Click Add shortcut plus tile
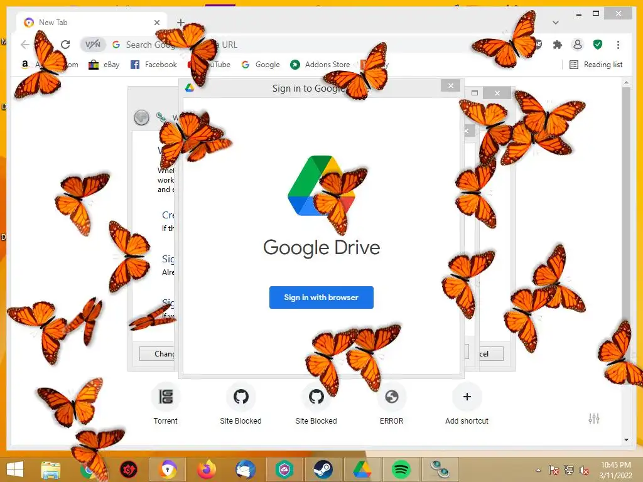 coord(467,404)
